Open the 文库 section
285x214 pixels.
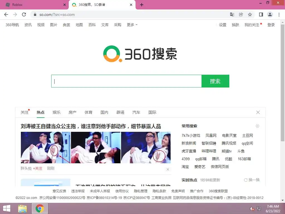click(105, 25)
